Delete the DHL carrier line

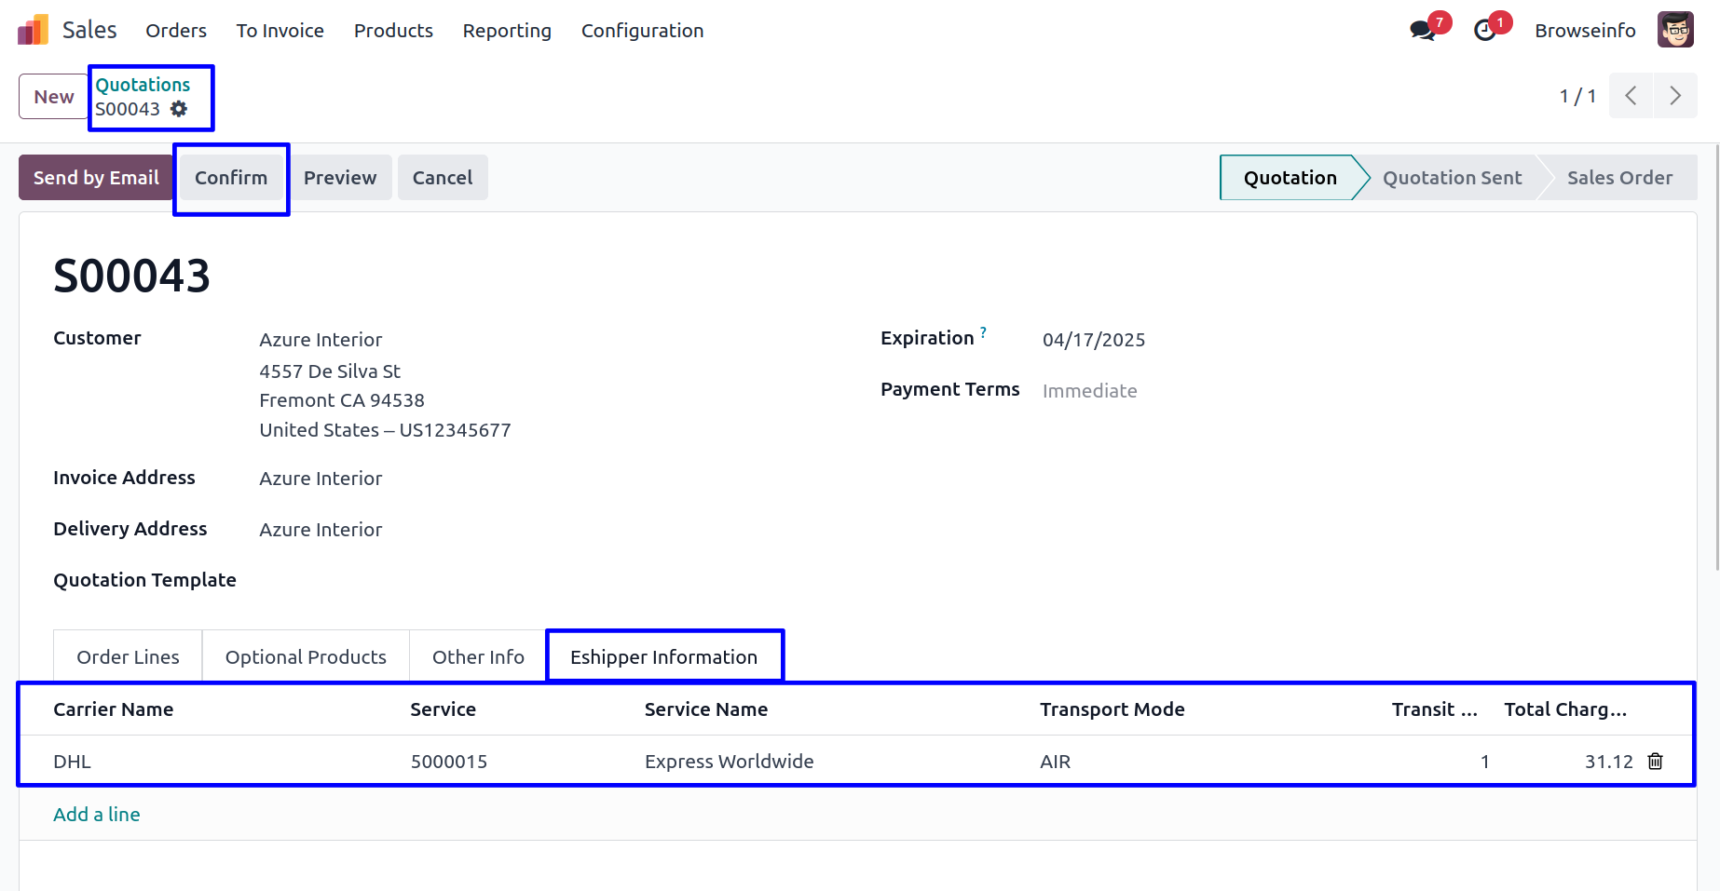1655,762
